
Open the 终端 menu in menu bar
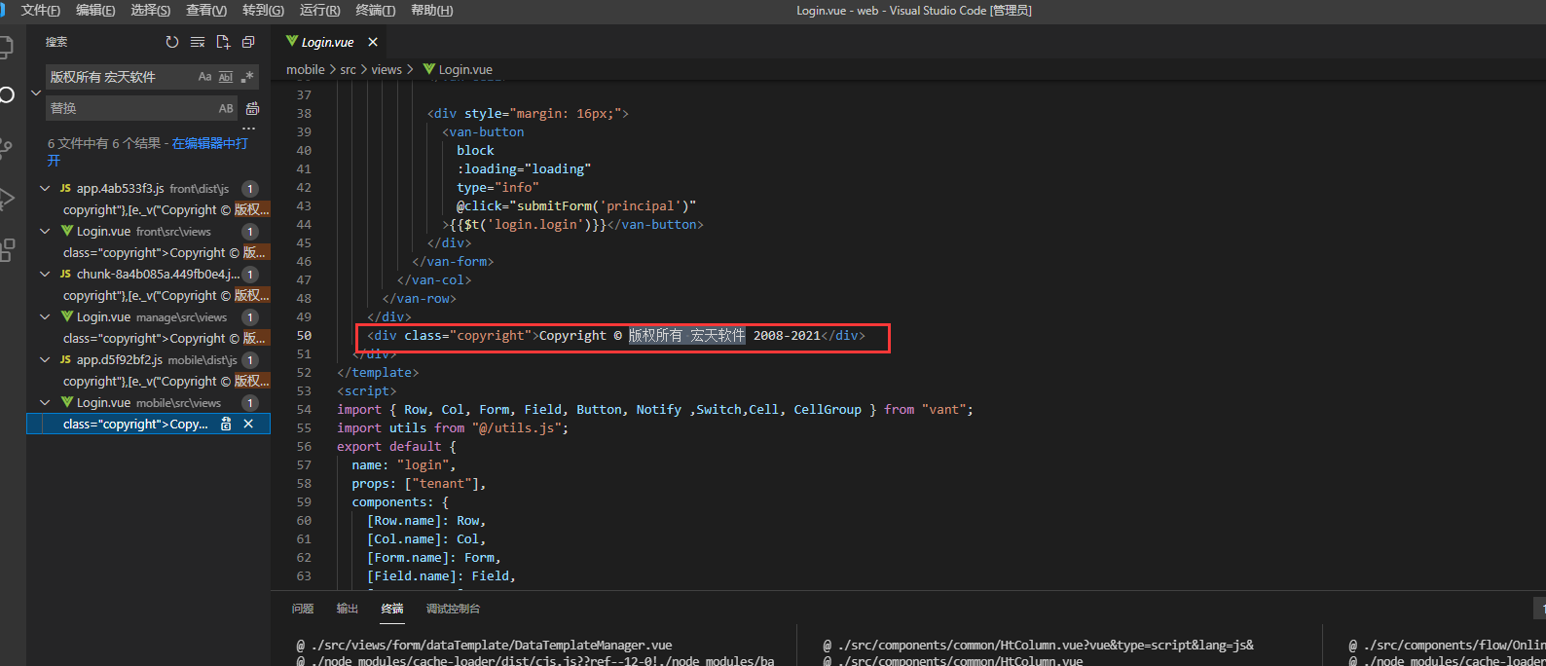pos(375,11)
